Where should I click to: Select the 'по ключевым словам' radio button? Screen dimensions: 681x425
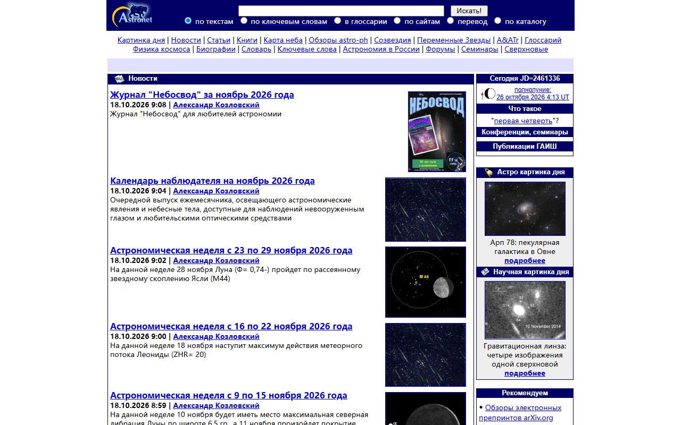[244, 21]
